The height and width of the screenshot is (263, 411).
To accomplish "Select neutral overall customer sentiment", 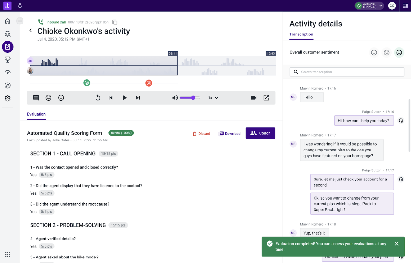I will pos(387,52).
